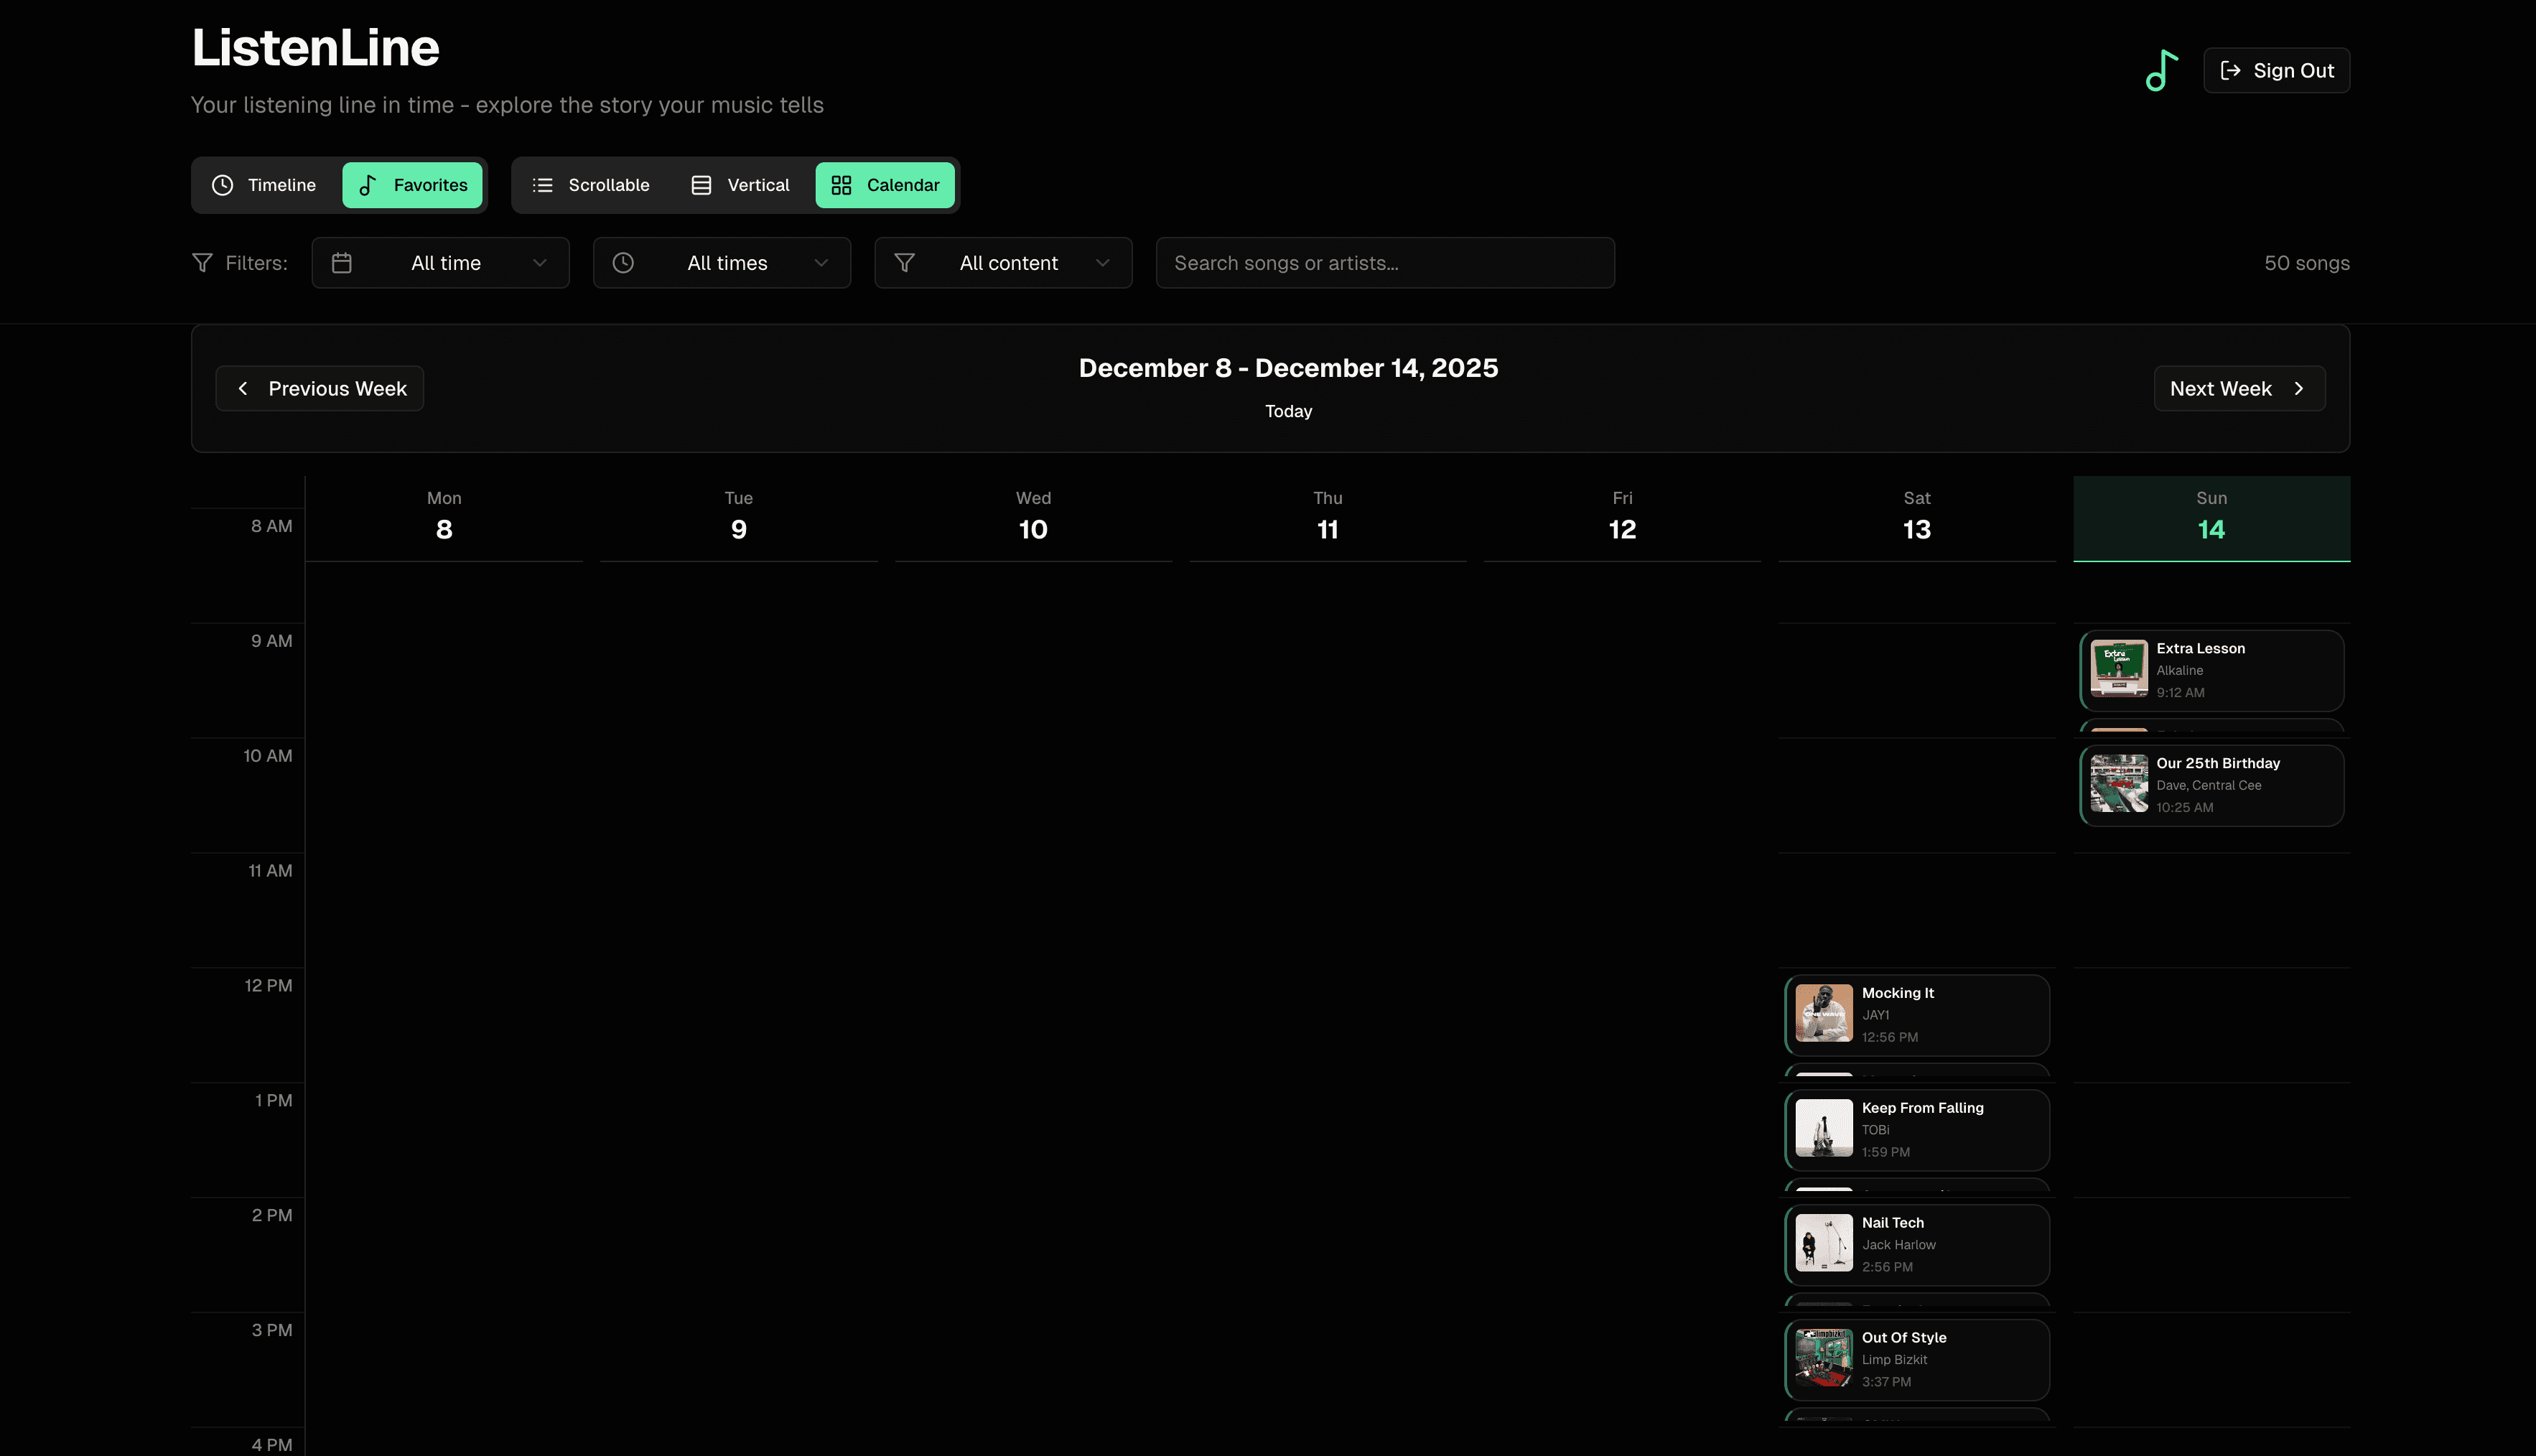
Task: Switch to the Vertical view
Action: pyautogui.click(x=740, y=185)
